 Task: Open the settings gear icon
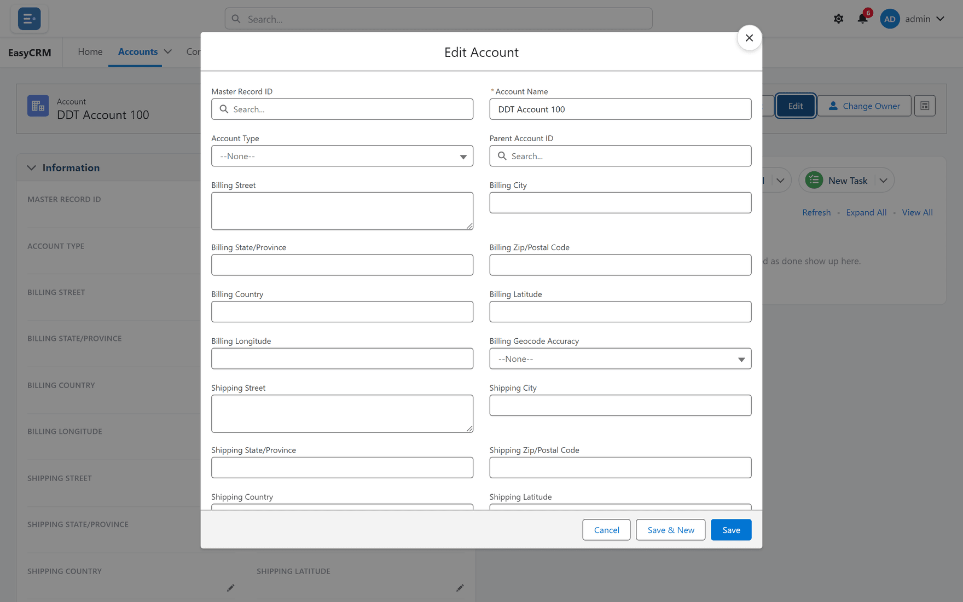pos(838,19)
